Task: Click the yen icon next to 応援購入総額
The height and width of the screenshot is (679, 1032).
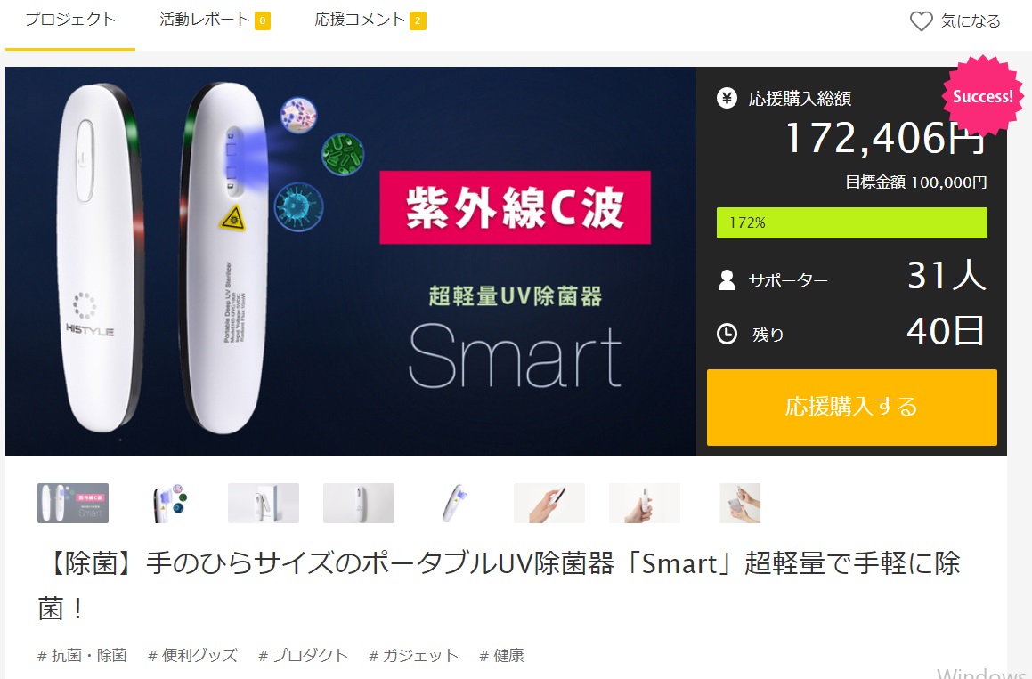Action: tap(727, 99)
